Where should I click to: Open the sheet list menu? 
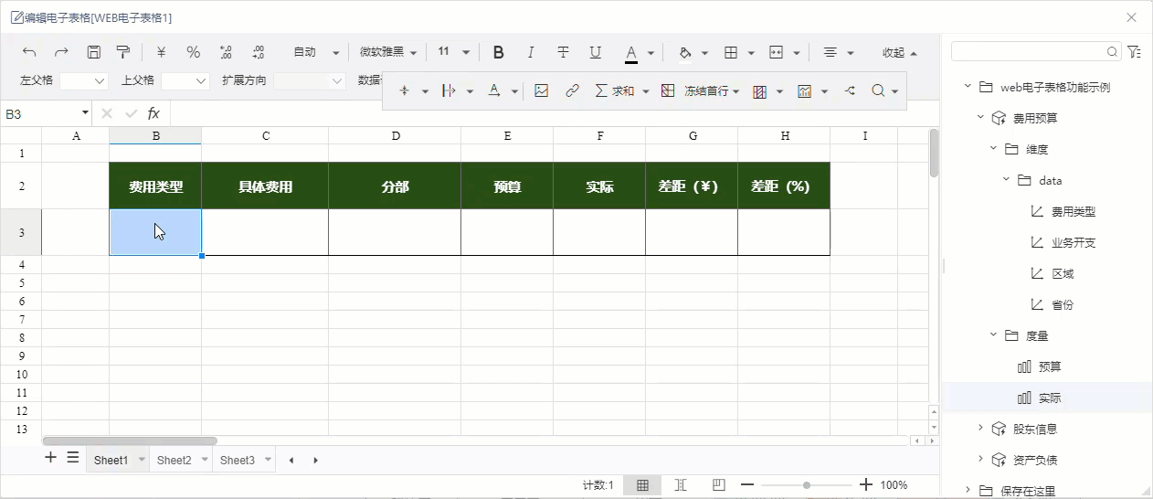coord(73,458)
